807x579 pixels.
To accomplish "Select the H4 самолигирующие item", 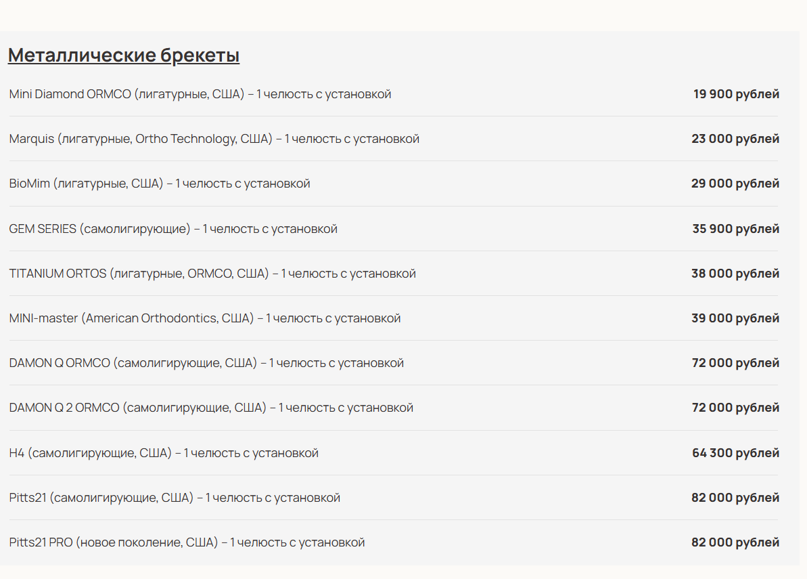I will 164,453.
